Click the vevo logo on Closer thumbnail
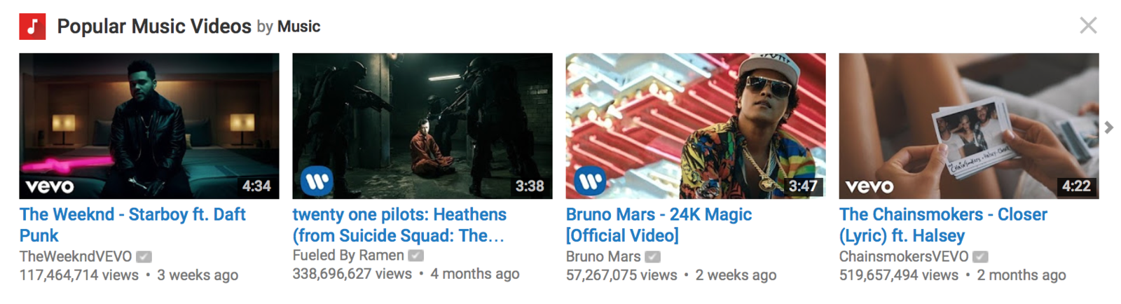Screen dimensions: 1121x304 [869, 186]
